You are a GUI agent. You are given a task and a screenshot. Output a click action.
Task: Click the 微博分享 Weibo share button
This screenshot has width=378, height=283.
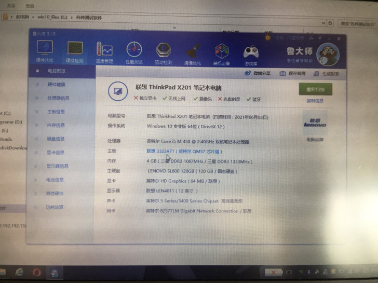pyautogui.click(x=258, y=73)
